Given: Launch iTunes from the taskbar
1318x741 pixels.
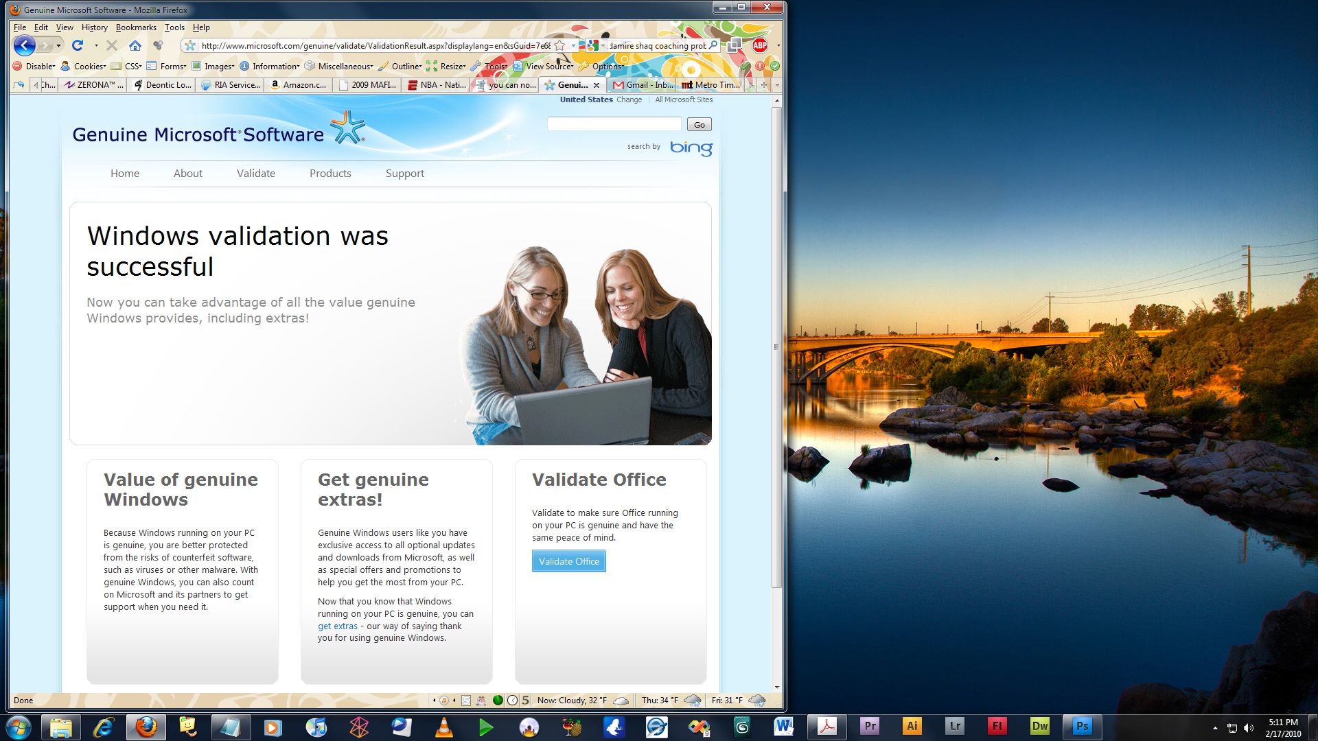Looking at the screenshot, I should 316,727.
